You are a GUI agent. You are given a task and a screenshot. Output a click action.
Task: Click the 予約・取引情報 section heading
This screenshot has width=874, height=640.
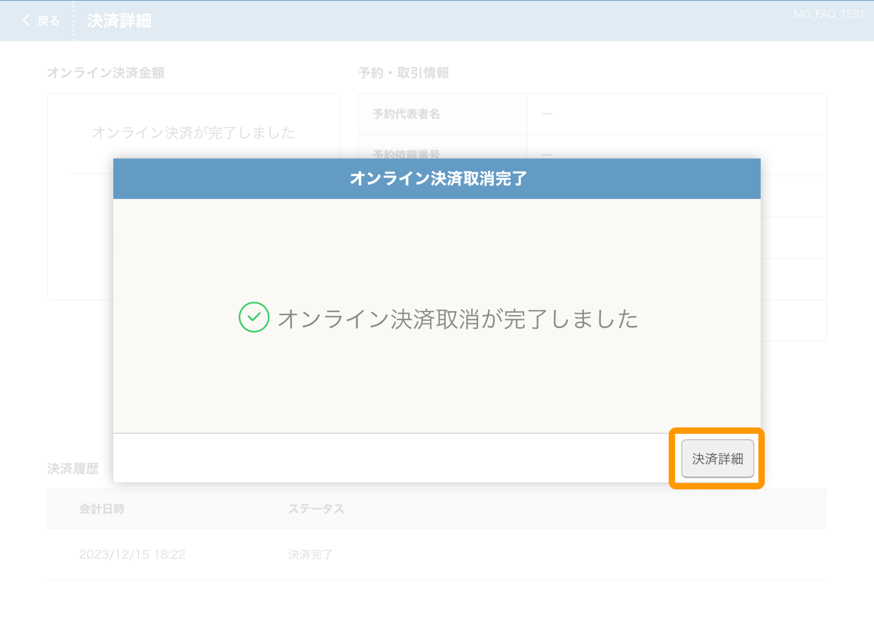click(x=403, y=73)
